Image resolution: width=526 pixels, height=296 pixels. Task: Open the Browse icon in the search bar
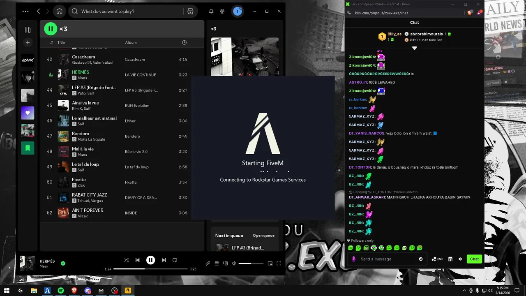click(190, 12)
